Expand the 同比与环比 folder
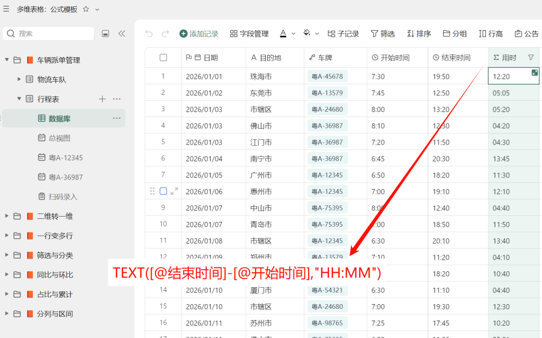542x338 pixels. [7, 274]
